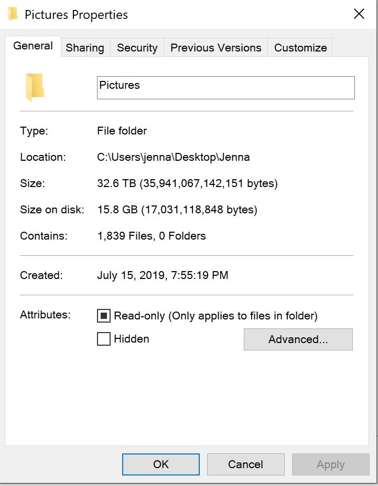This screenshot has height=486, width=378.
Task: Click the Contains files count text
Action: point(152,236)
